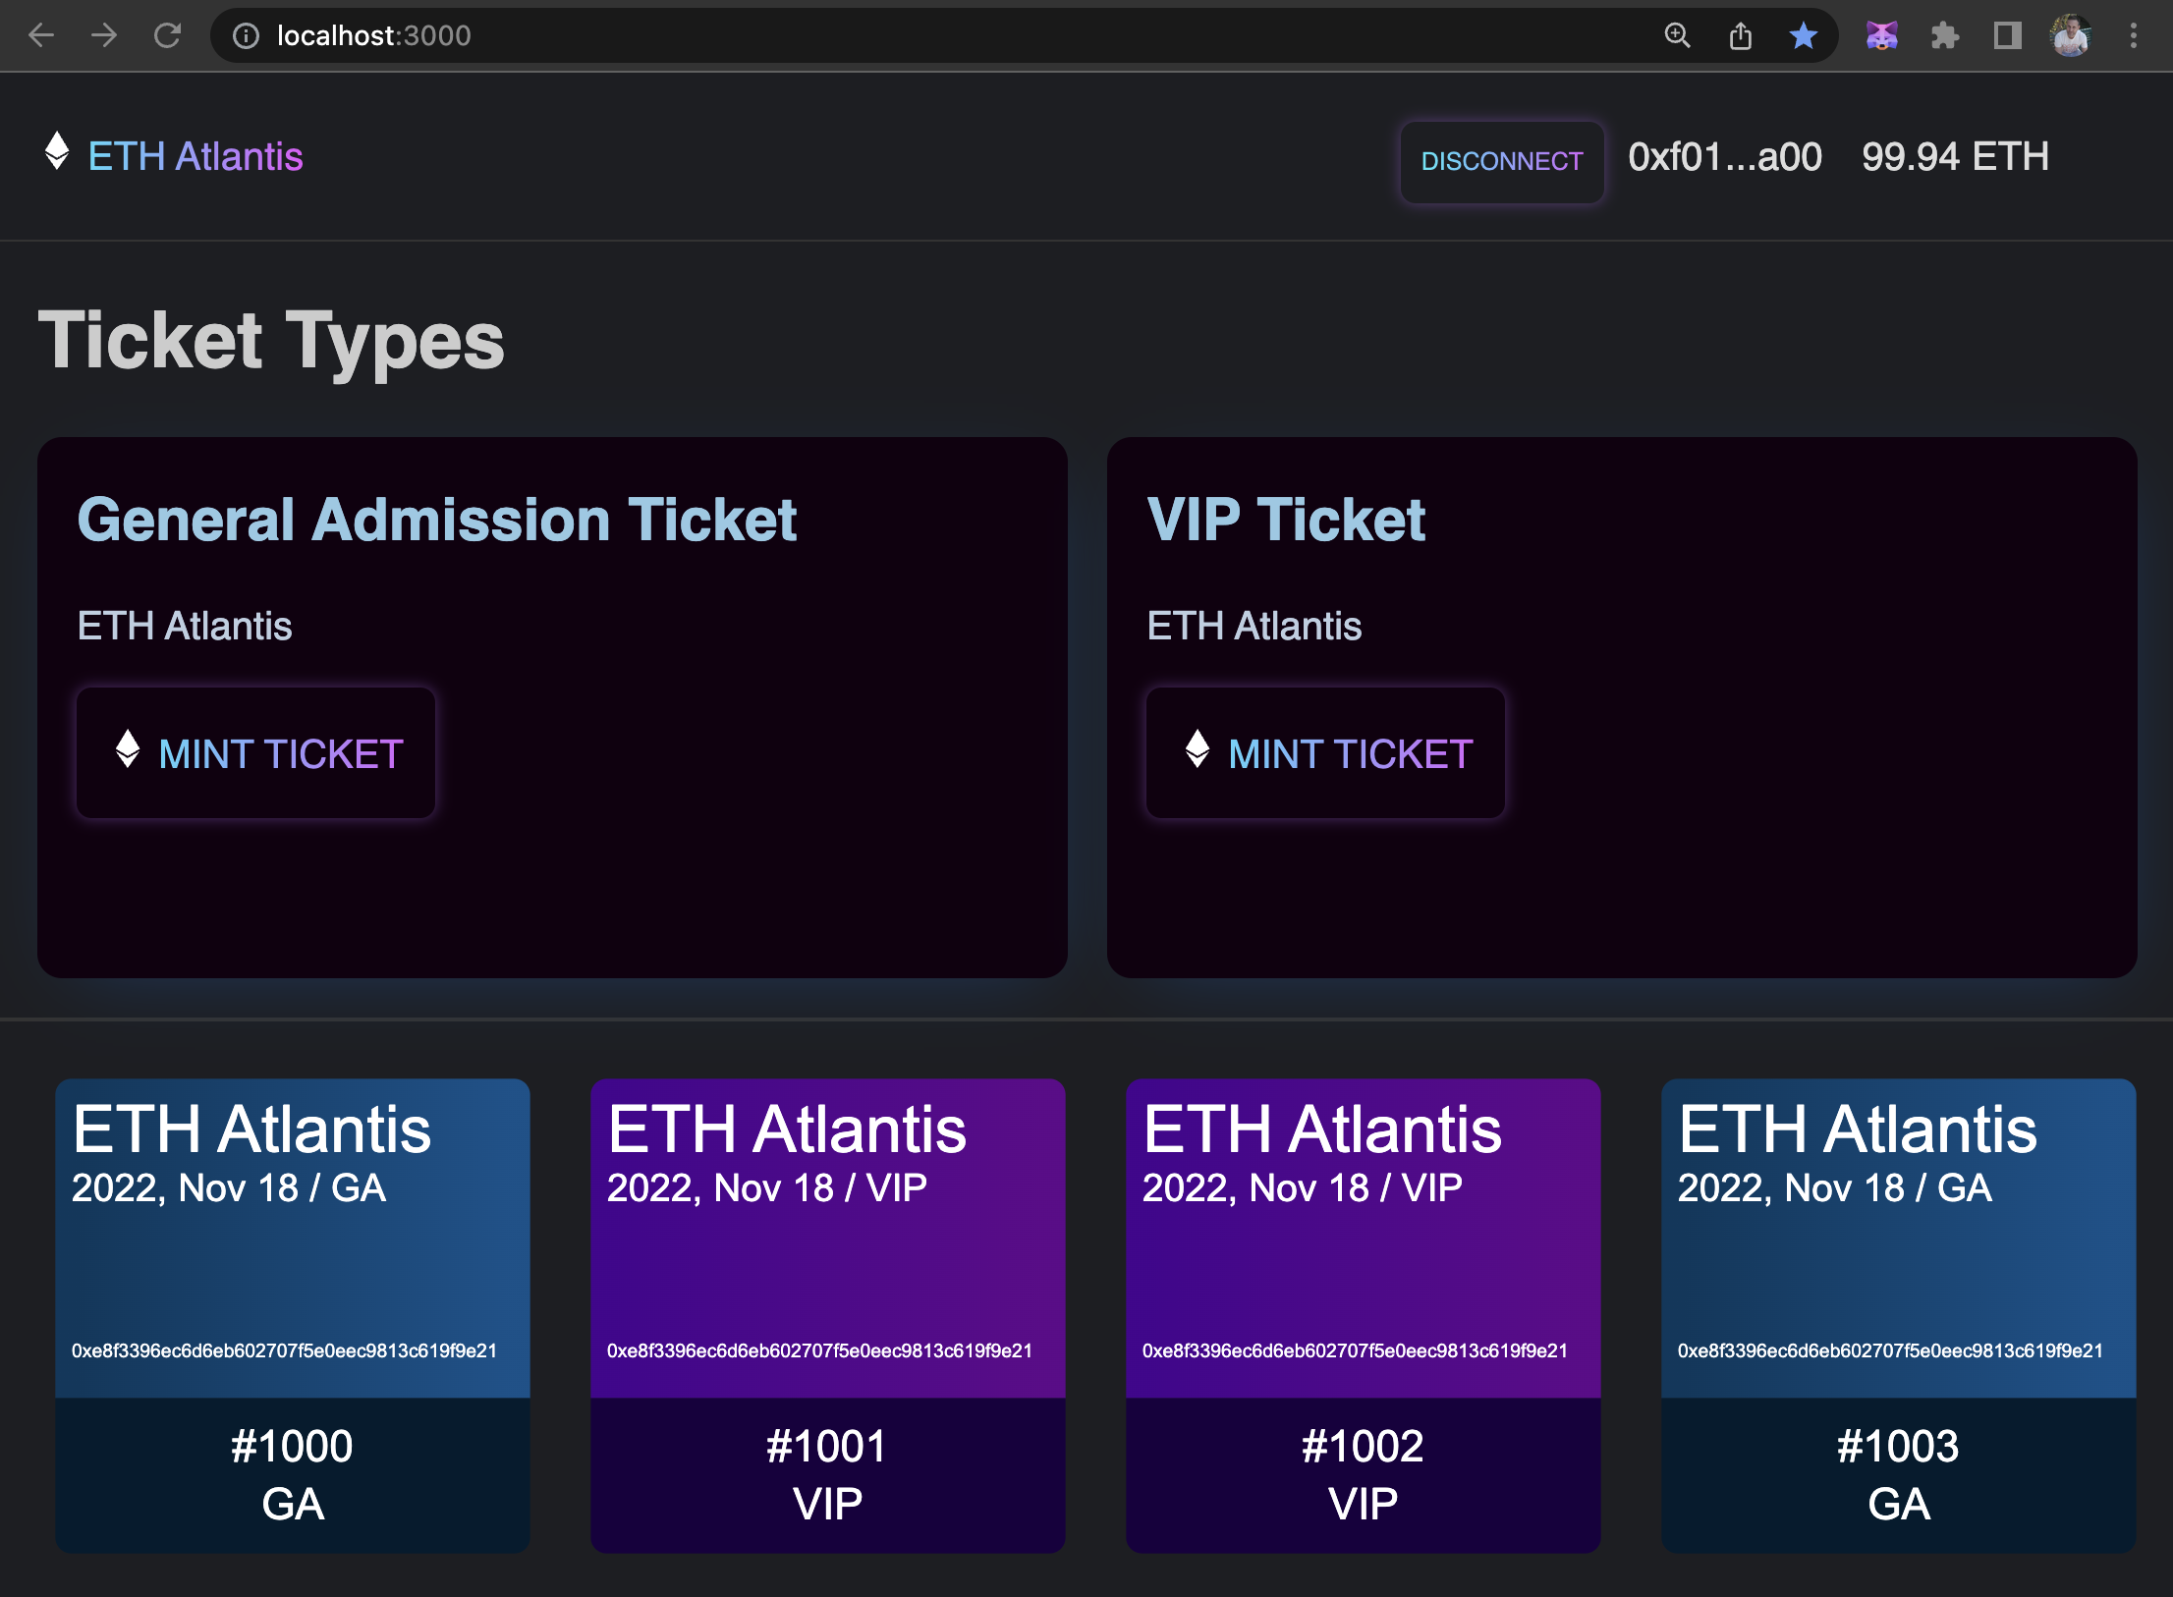2173x1597 pixels.
Task: Select ticket #1001 VIP card
Action: (827, 1316)
